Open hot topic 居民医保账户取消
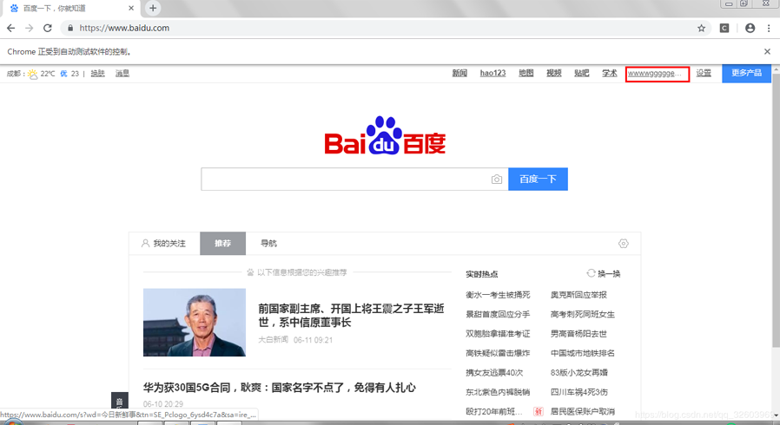780x425 pixels. pos(583,411)
